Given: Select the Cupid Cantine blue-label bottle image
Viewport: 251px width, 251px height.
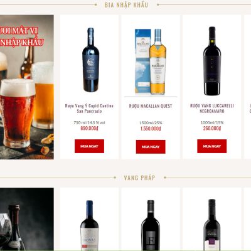Looking at the screenshot, I should [x=90, y=60].
